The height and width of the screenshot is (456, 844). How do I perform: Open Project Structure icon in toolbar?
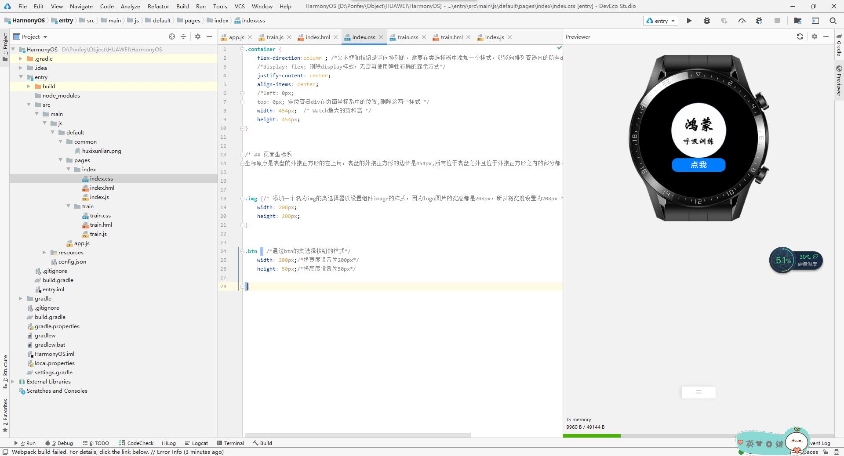(798, 21)
